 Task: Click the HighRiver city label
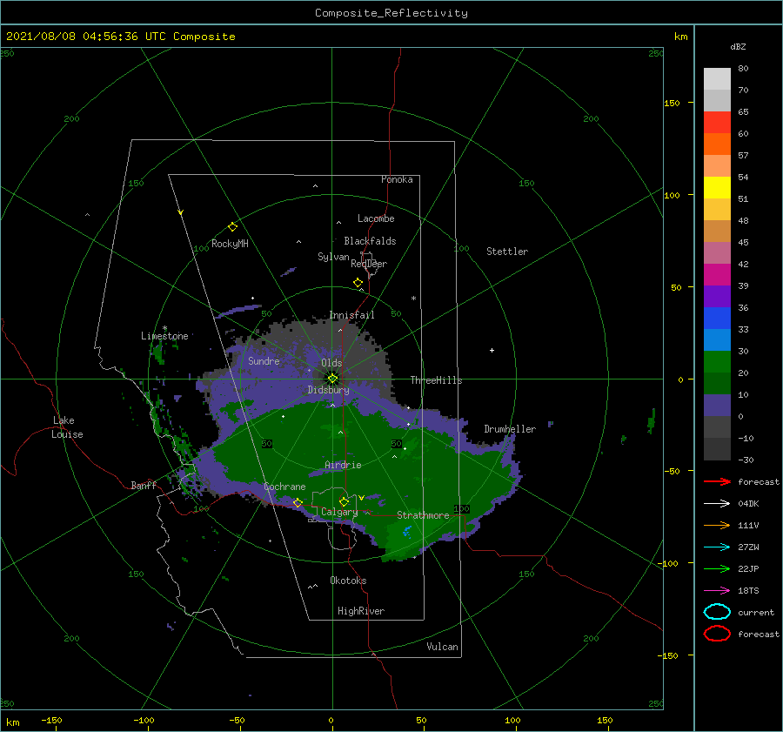(361, 611)
